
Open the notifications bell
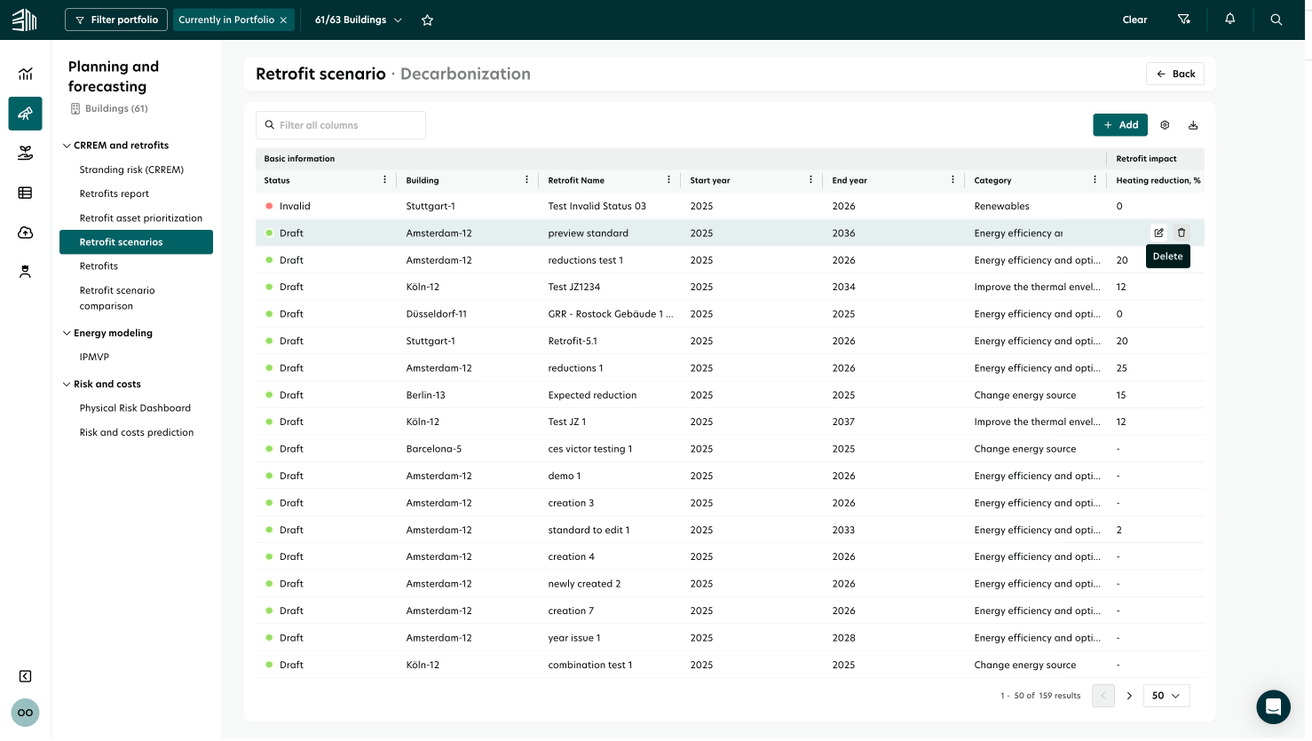(1229, 20)
